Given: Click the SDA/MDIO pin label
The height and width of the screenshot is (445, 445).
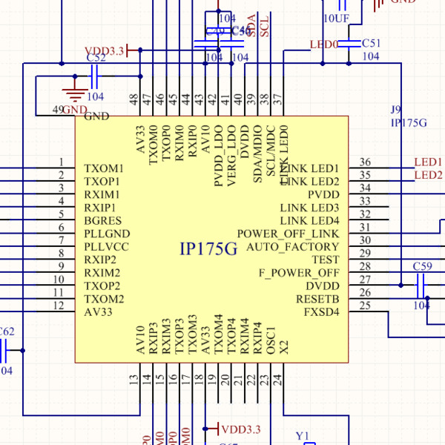Looking at the screenshot, I should tap(257, 154).
